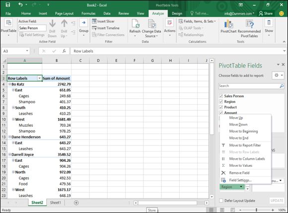Screen dimensions: 288x213
Task: Click the horizontal scrollbar right arrow
Action: [207, 203]
